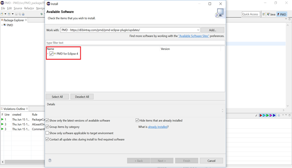Click editor vertical scrollbar down arrow
The width and height of the screenshot is (292, 168).
click(288, 106)
